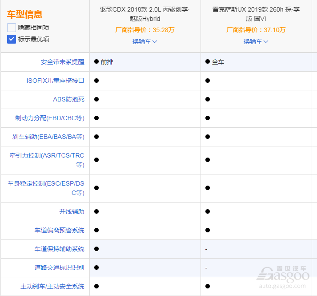Check the 隐藏相同项 checkbox

[x=12, y=28]
